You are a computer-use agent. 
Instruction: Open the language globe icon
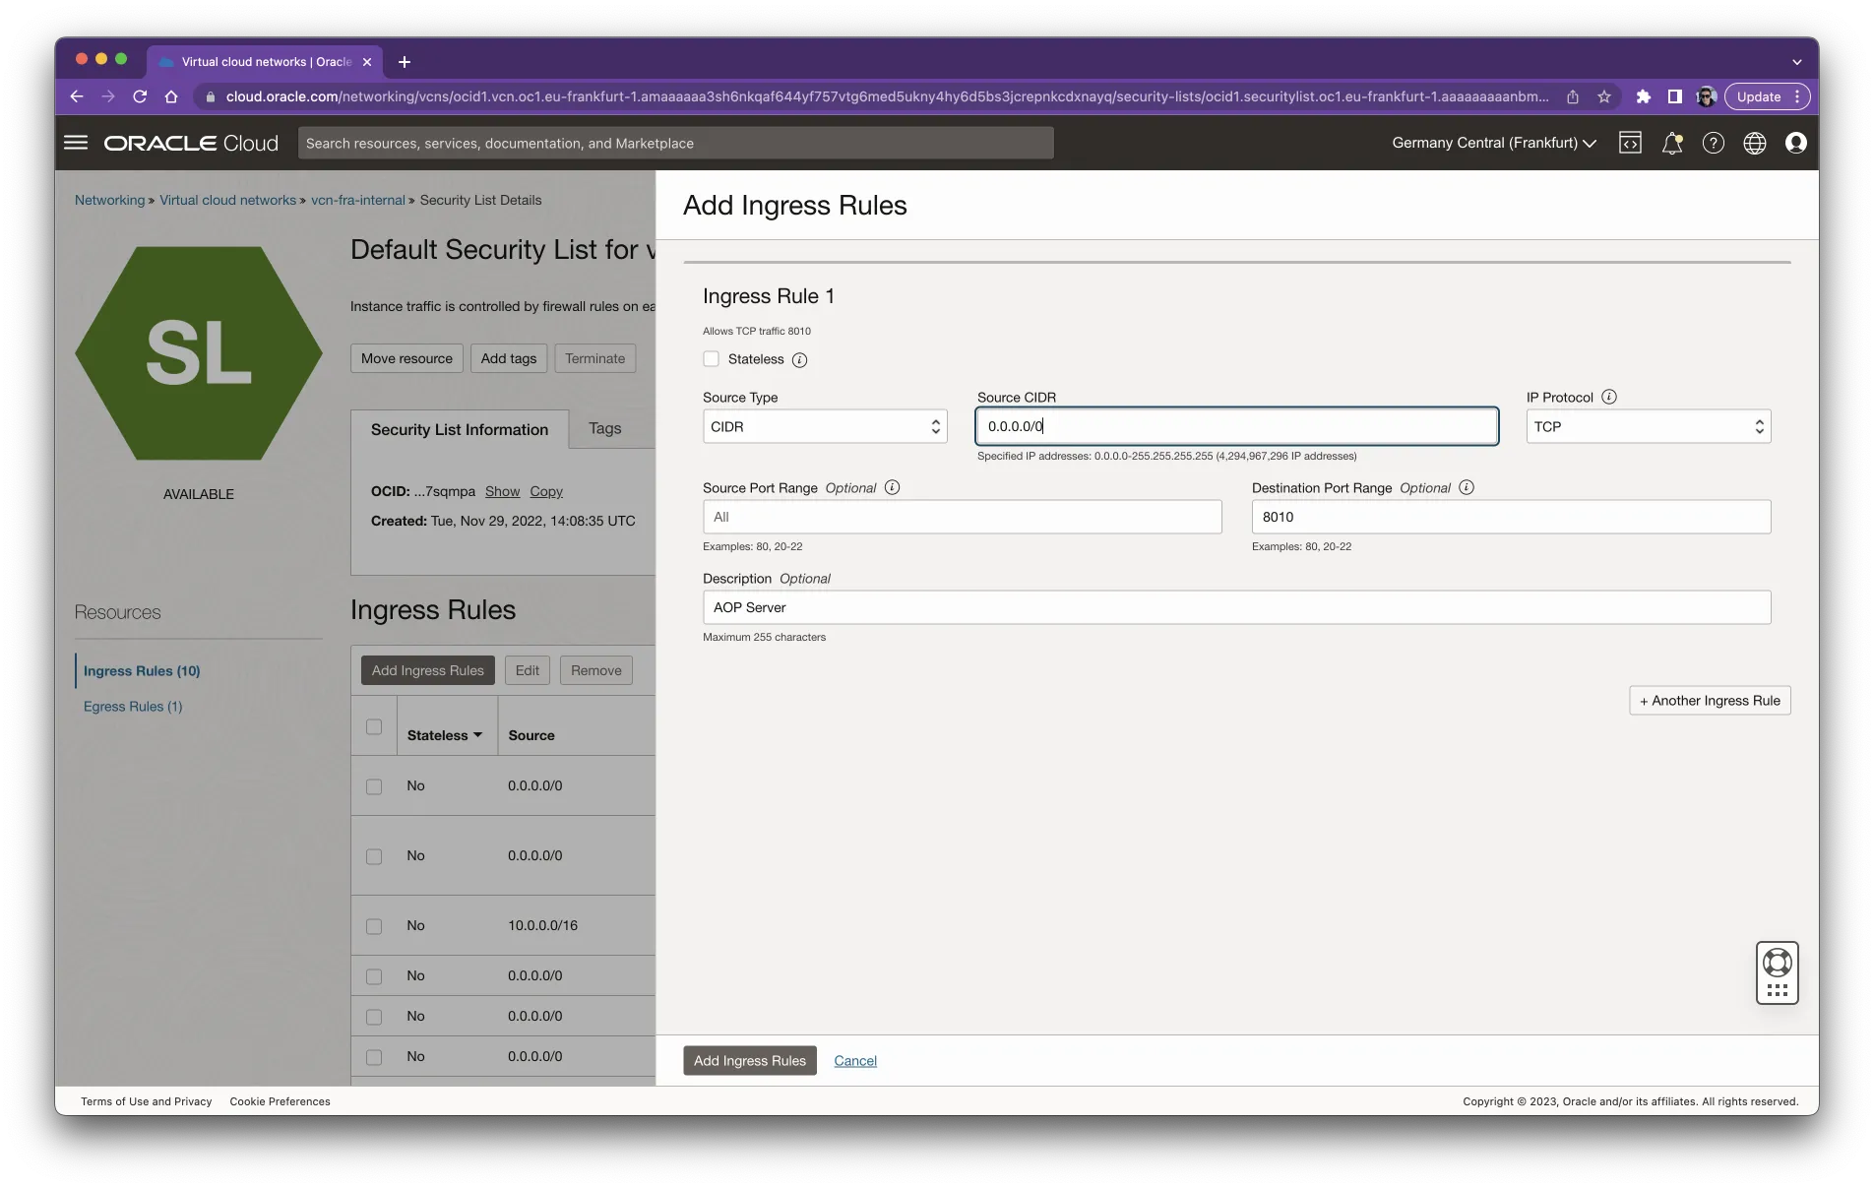[x=1755, y=143]
